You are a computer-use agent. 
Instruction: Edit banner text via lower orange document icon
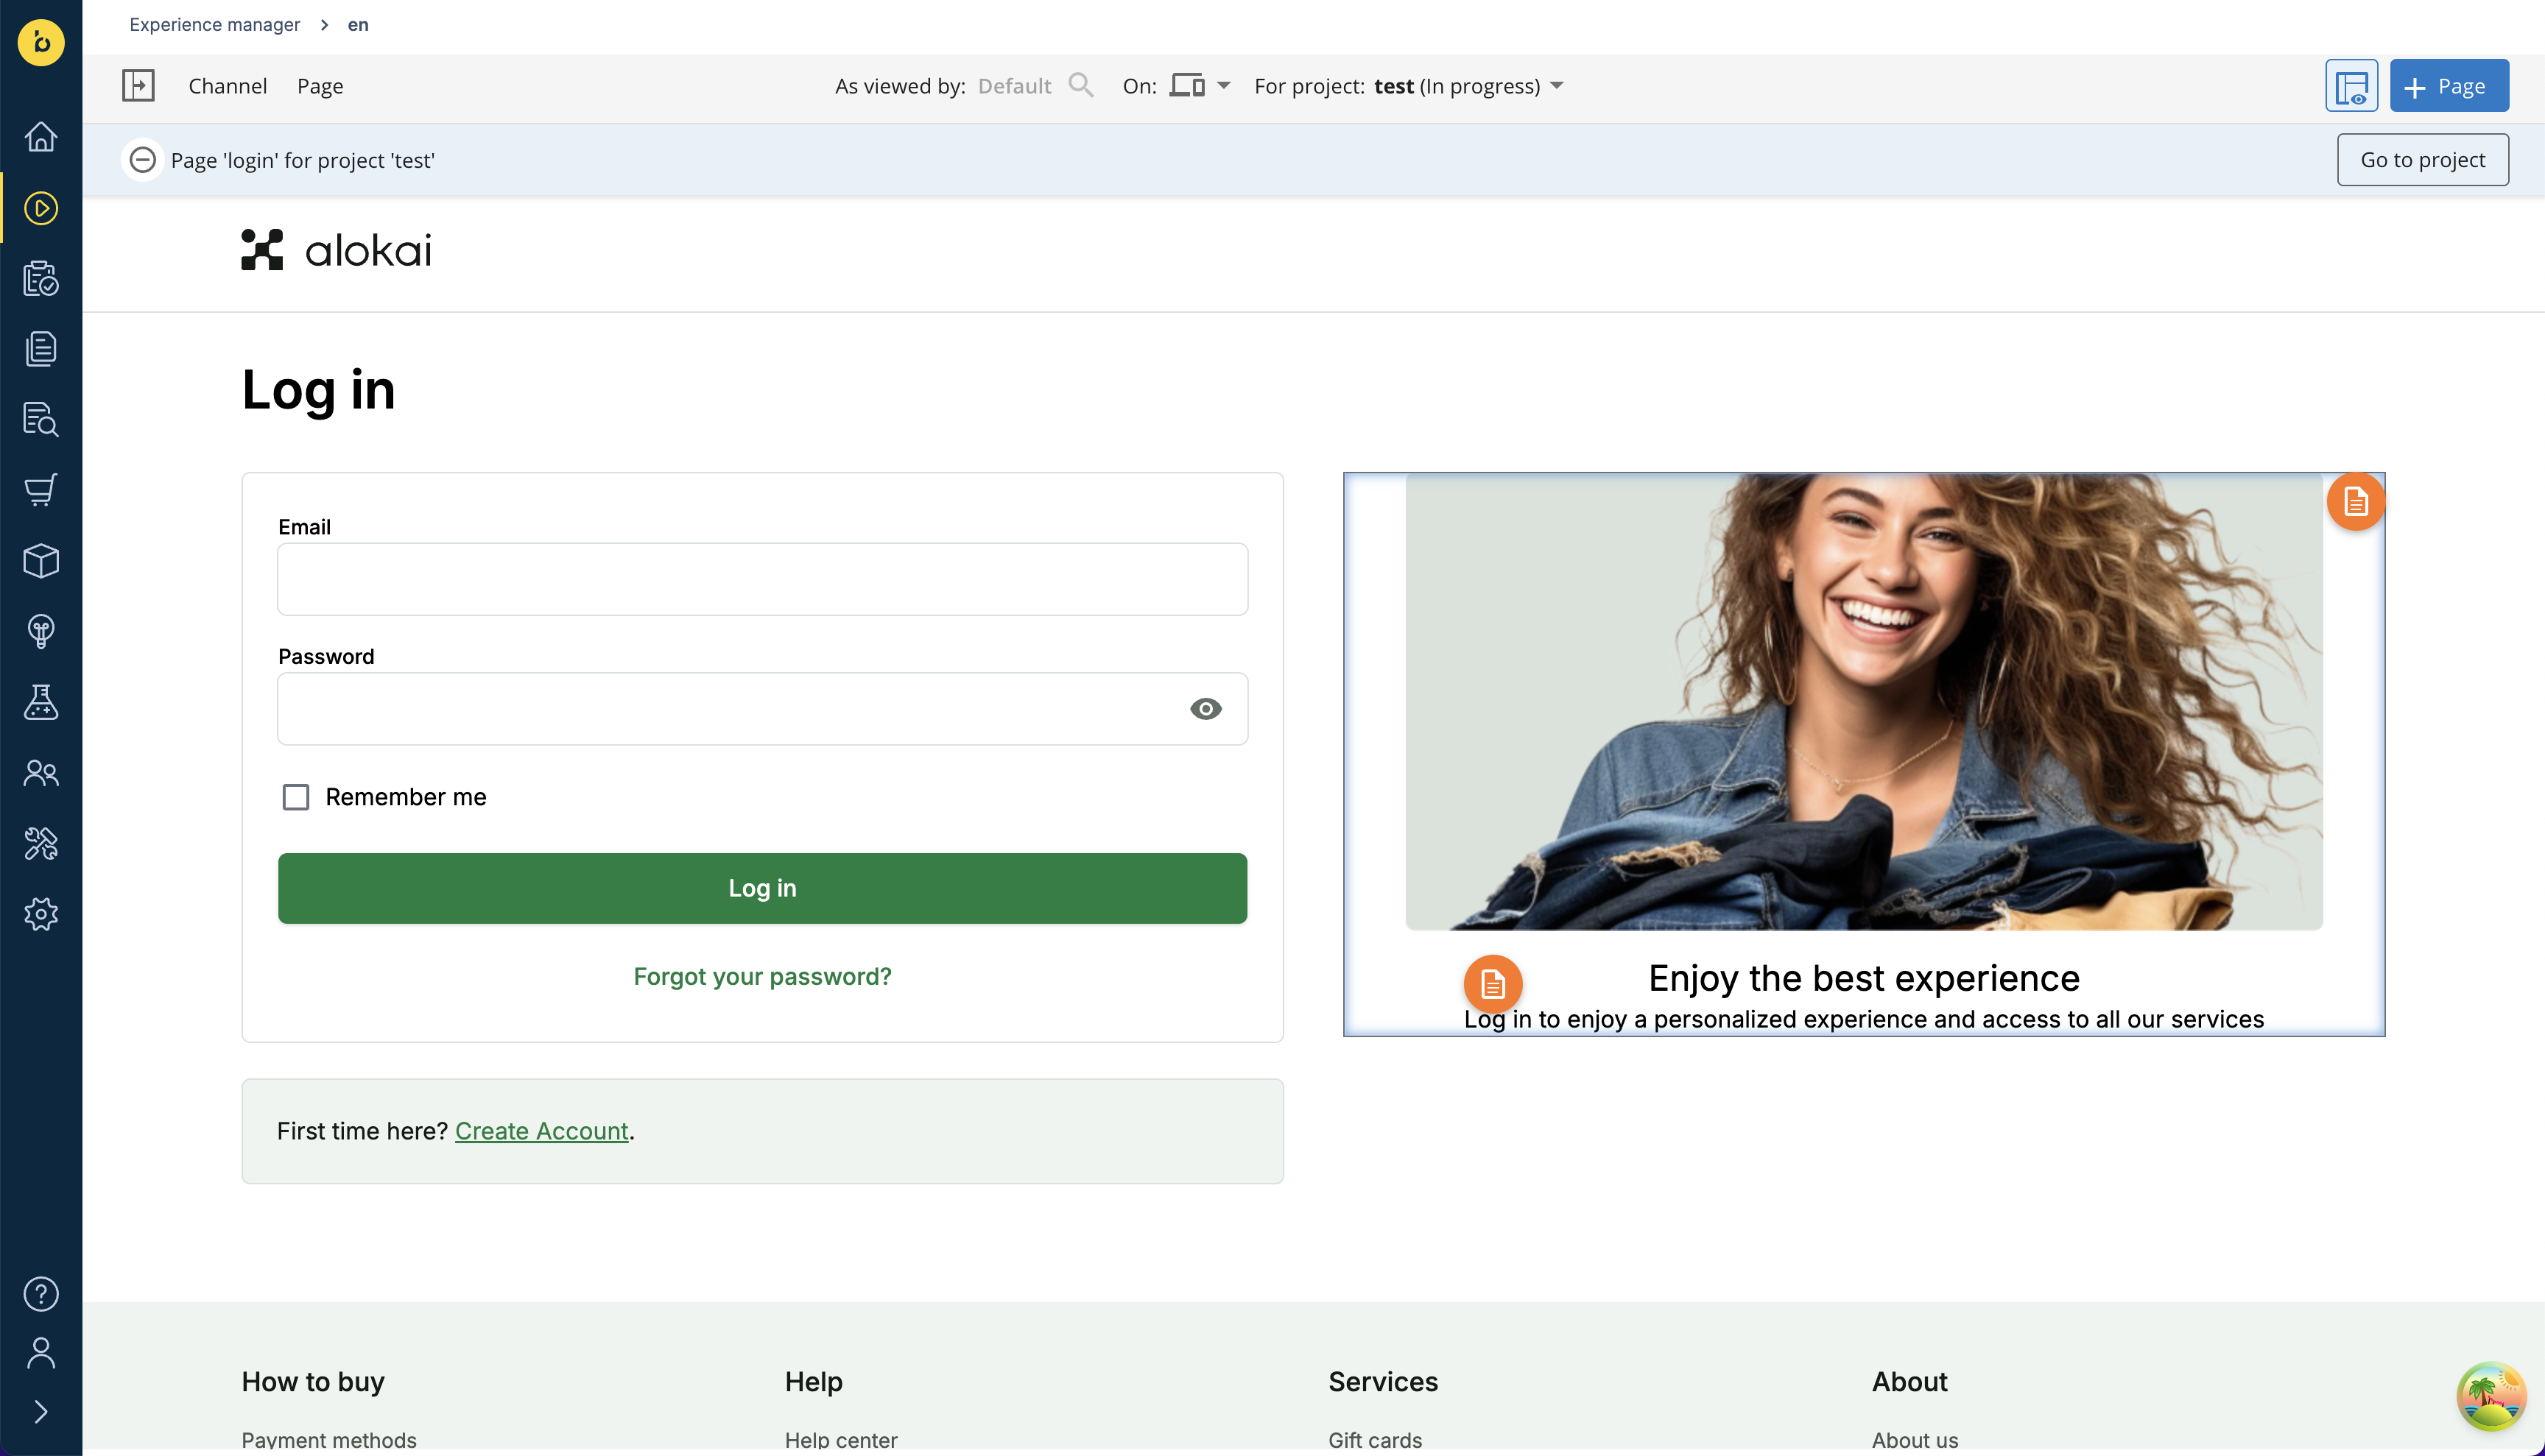[1493, 984]
